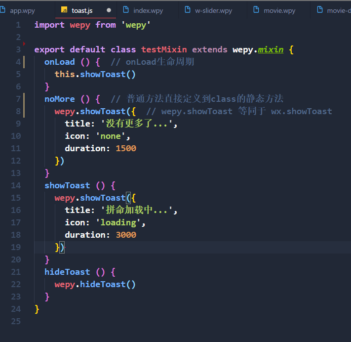
Task: Click the 'from' keyword on line 1
Action: point(106,25)
